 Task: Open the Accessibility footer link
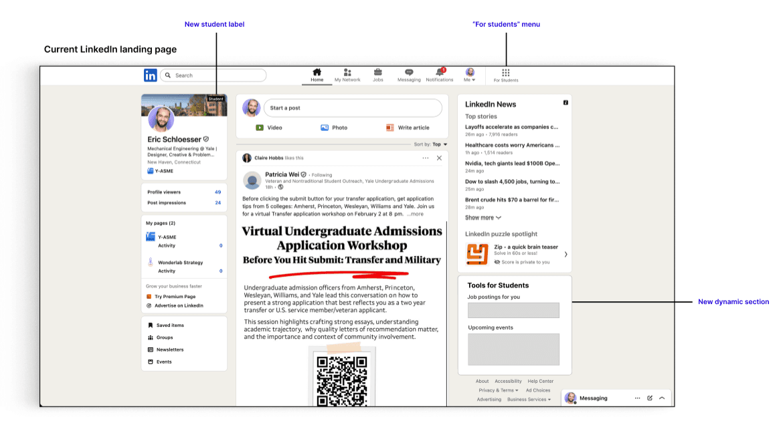pyautogui.click(x=508, y=381)
